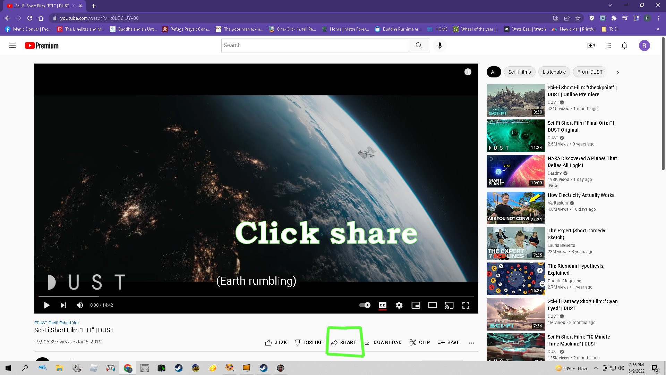Click the Download button
The width and height of the screenshot is (666, 375).
tap(383, 342)
